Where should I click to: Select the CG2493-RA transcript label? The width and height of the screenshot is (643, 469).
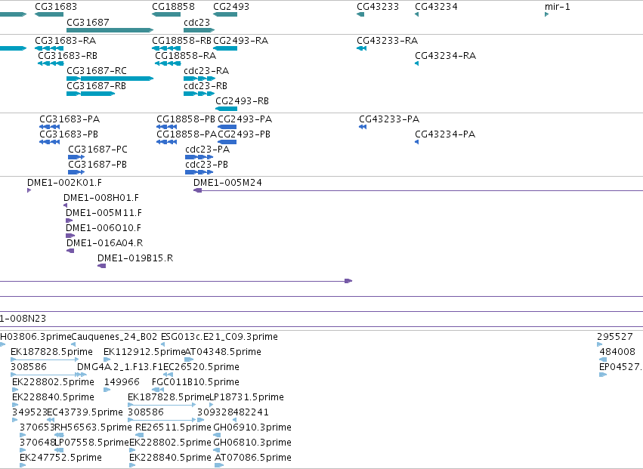[241, 41]
